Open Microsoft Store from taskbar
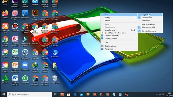This screenshot has width=173, height=97. [68, 94]
